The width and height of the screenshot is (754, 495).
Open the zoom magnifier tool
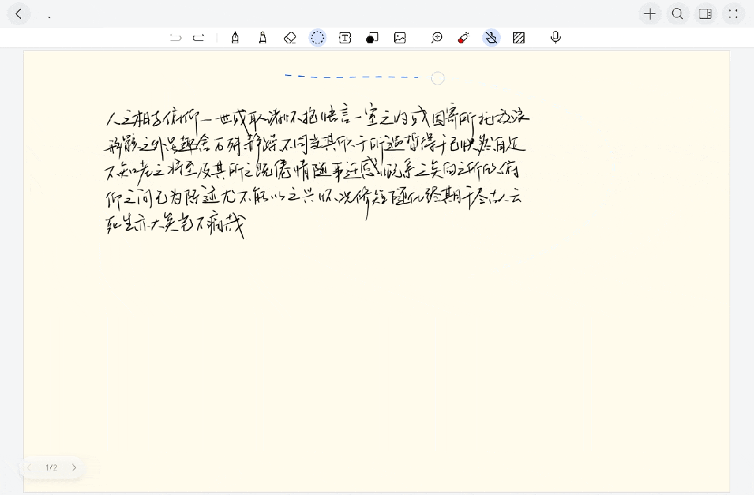[437, 38]
